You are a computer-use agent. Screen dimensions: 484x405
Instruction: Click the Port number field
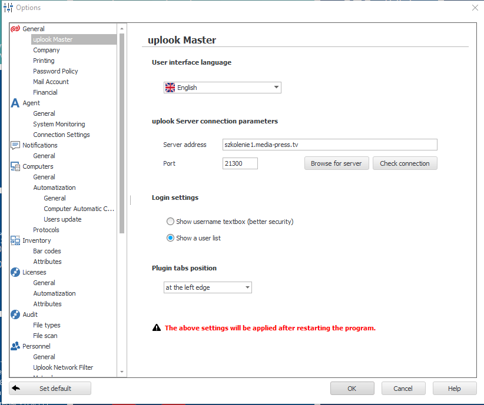pos(240,163)
